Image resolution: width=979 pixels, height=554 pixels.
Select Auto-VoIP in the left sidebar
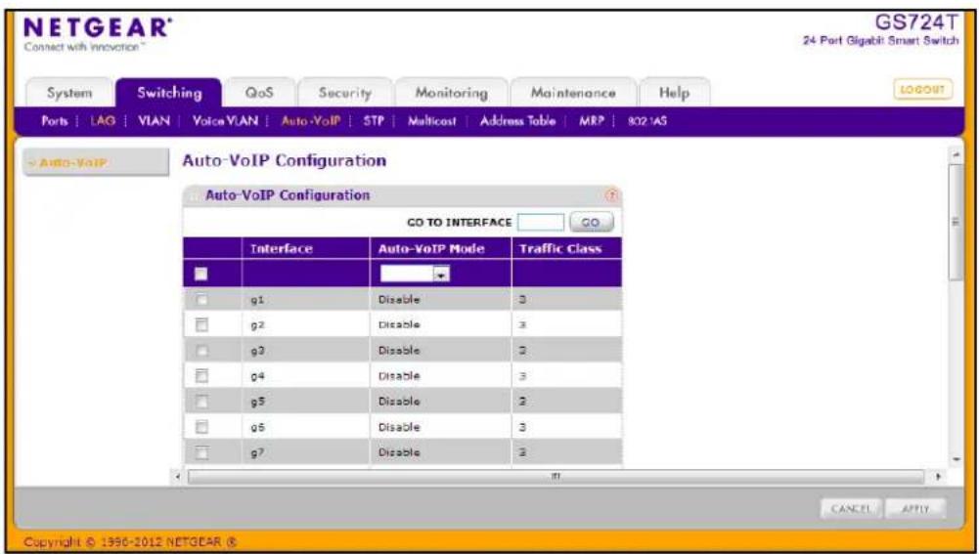[96, 162]
